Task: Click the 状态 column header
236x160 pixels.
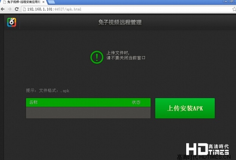Action: (x=136, y=102)
